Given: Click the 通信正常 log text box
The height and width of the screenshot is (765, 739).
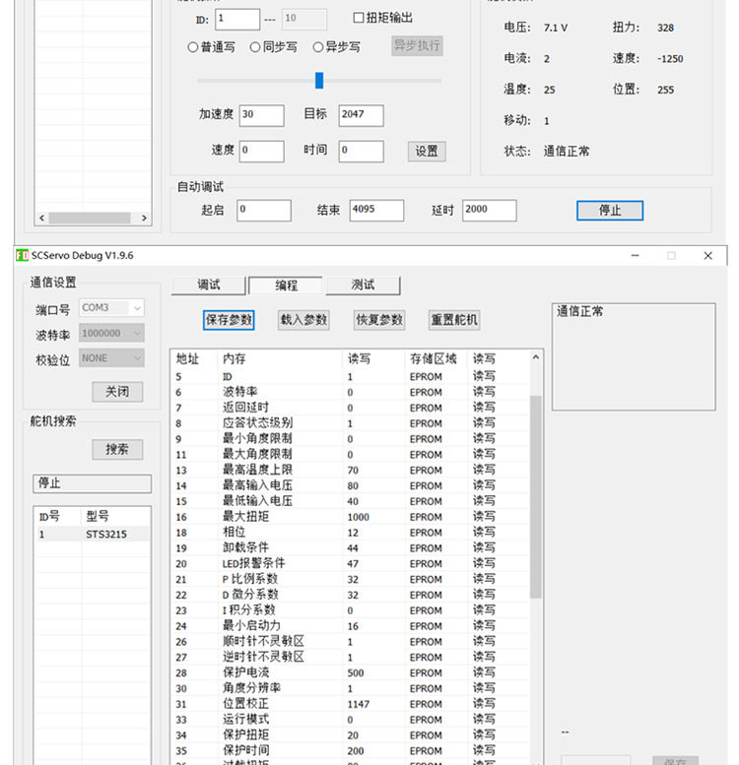Looking at the screenshot, I should click(x=634, y=356).
